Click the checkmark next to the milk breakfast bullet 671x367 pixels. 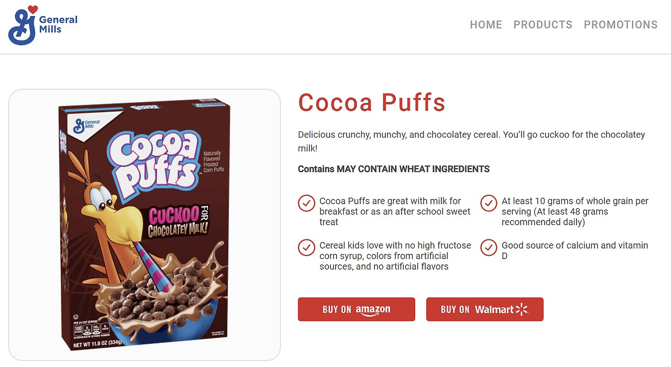[307, 203]
